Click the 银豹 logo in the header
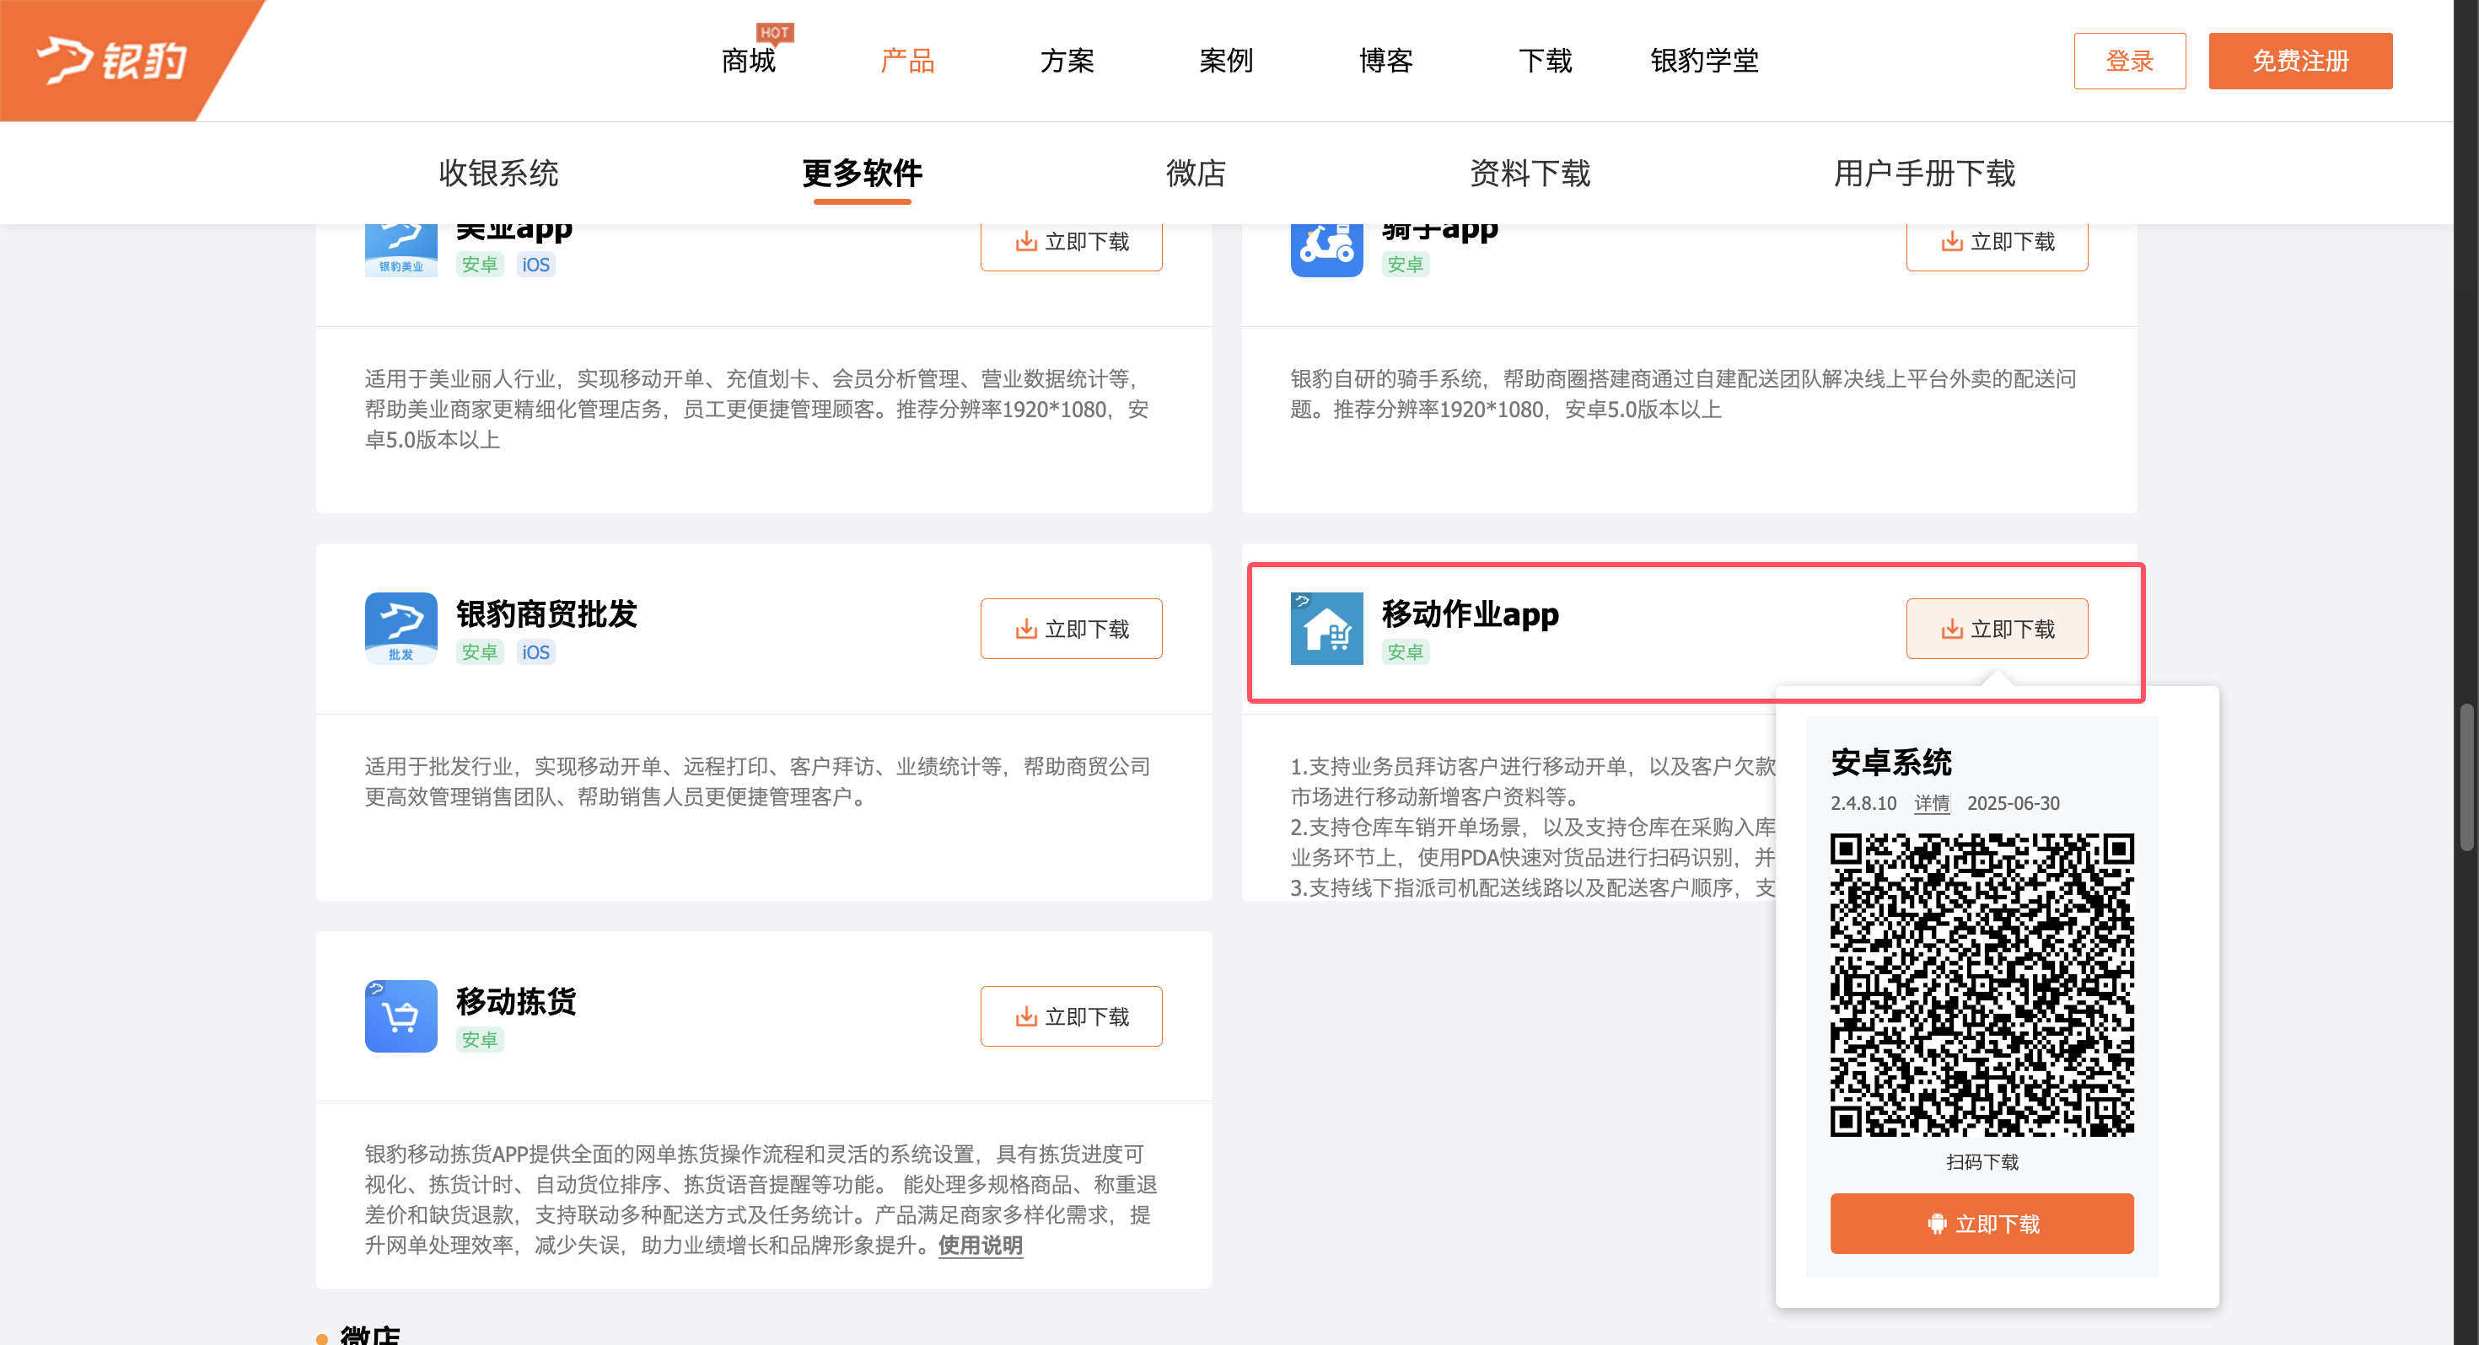The height and width of the screenshot is (1345, 2479). point(110,61)
